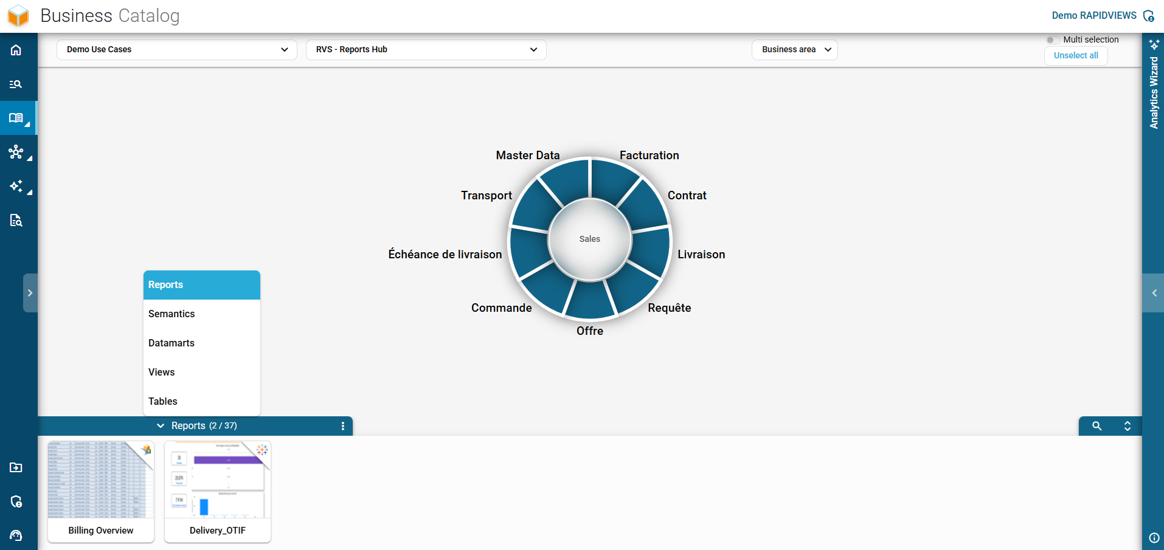Select the Transport wheel label
Screen dimensions: 1164x550
[x=487, y=196]
